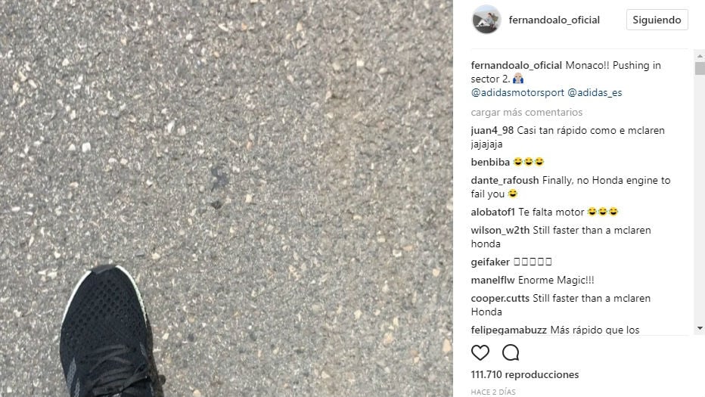The image size is (705, 397).
Task: Open the geifaker profile link
Action: pos(490,262)
